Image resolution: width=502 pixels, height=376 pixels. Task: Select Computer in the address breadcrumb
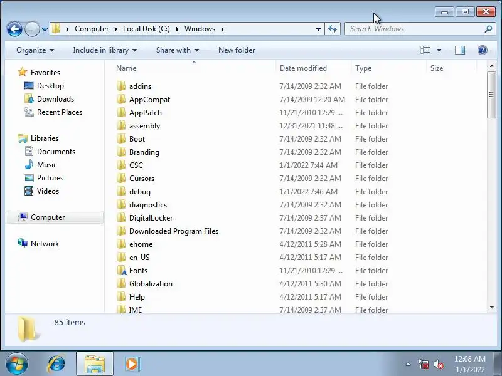pyautogui.click(x=92, y=29)
